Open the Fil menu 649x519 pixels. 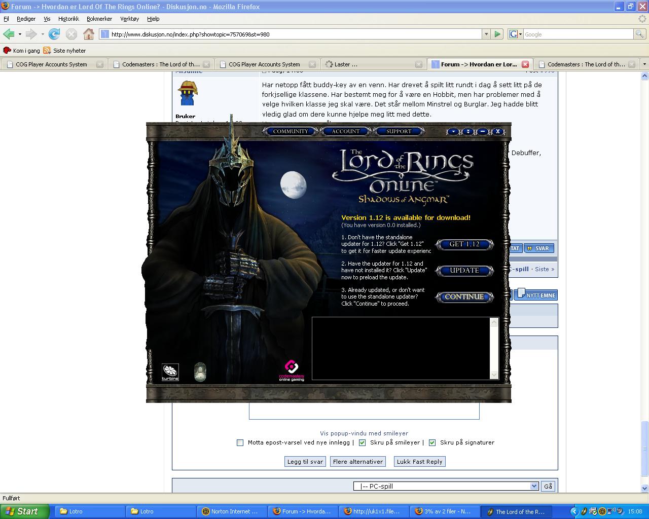[6, 19]
